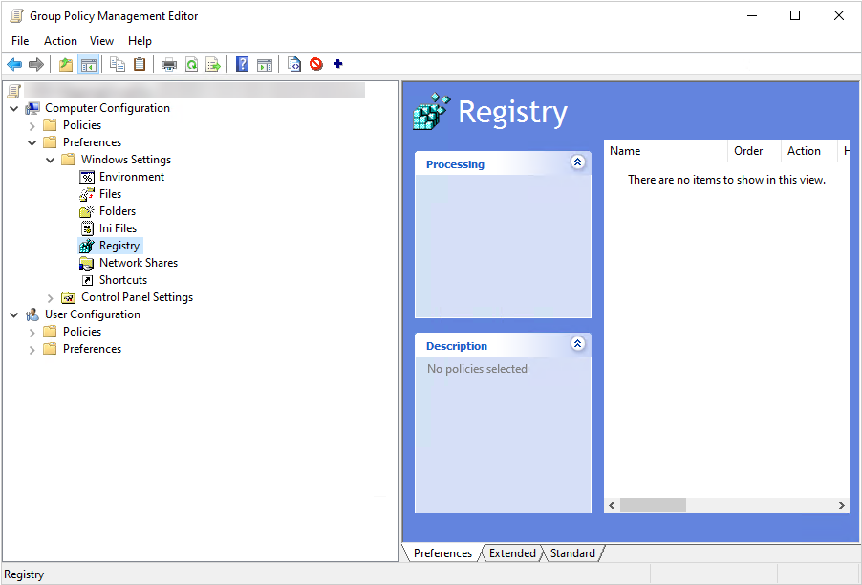The width and height of the screenshot is (862, 585).
Task: Click the Order column header
Action: pyautogui.click(x=751, y=150)
